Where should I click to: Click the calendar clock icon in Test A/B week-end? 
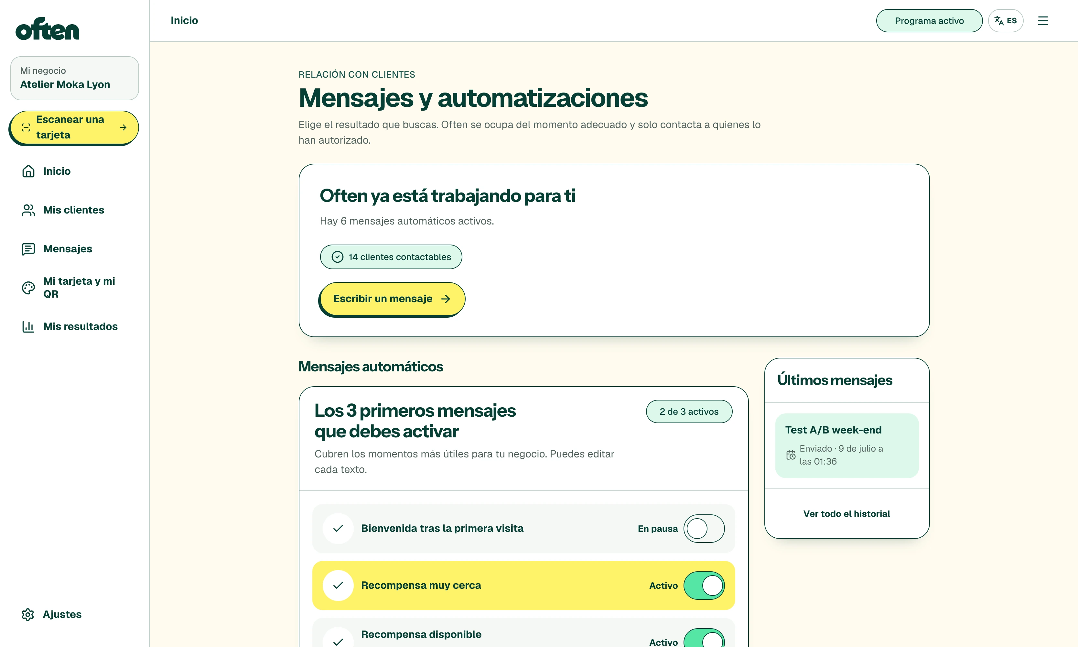tap(791, 455)
